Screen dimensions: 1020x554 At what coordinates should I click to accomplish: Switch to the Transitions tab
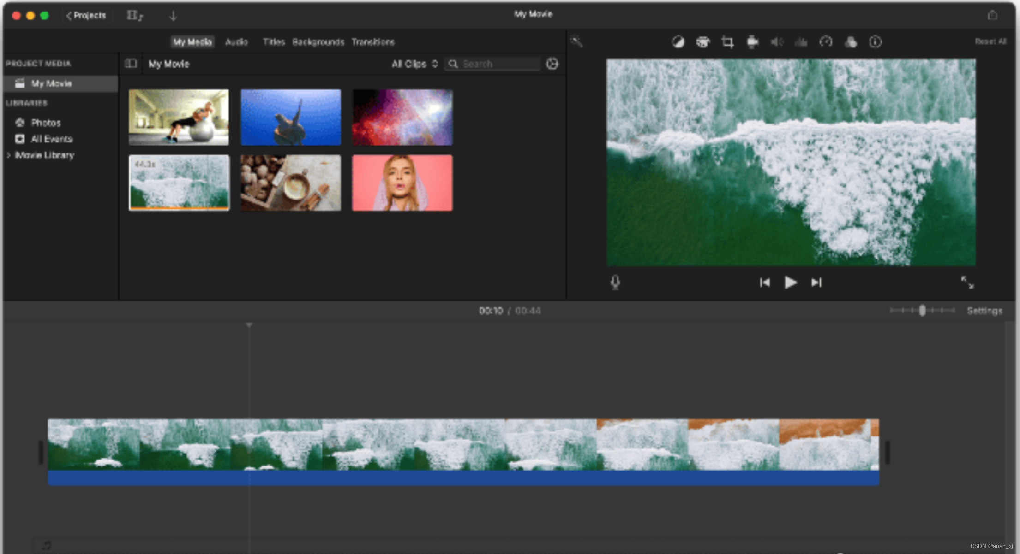click(373, 42)
